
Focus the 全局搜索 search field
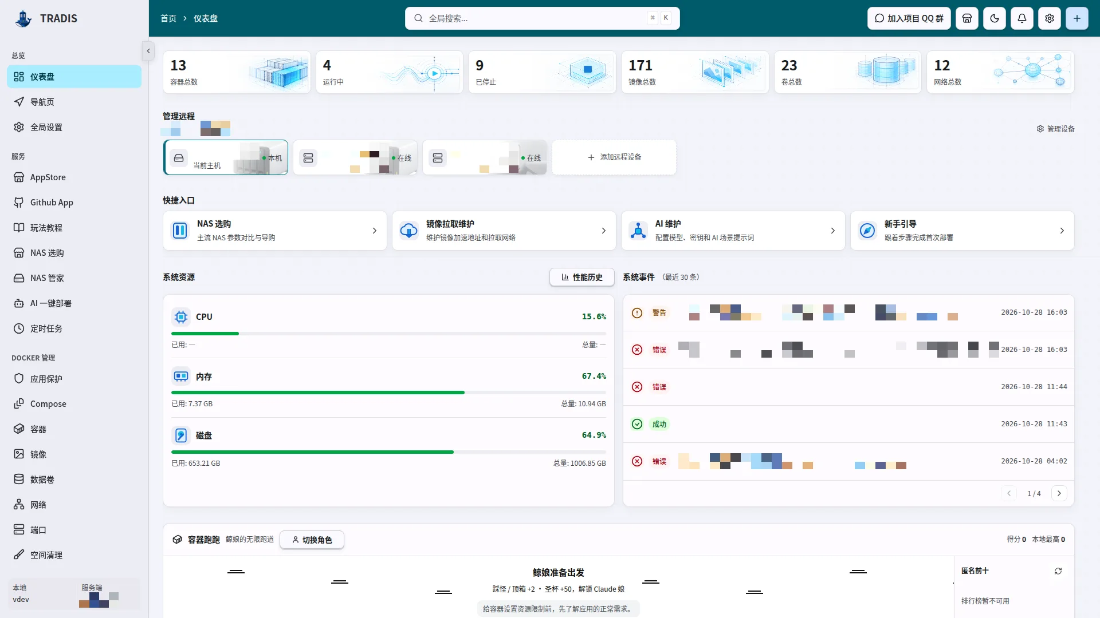tap(542, 18)
